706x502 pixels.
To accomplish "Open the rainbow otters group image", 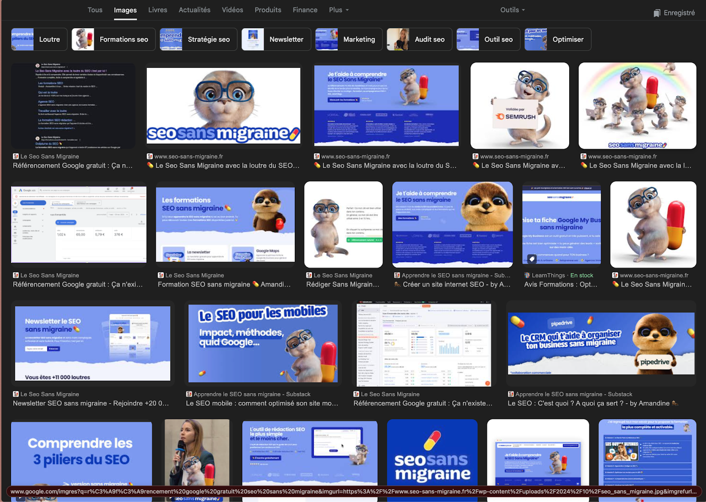I will pos(637,105).
